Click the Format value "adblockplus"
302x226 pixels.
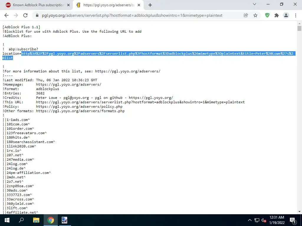[x=47, y=89]
